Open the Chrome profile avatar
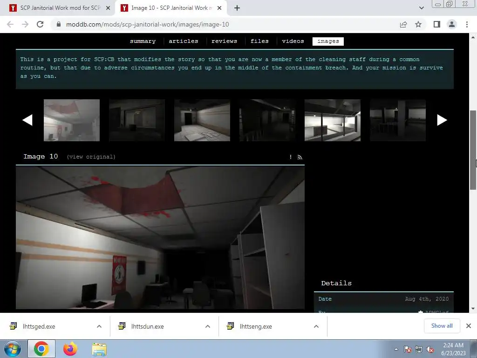The width and height of the screenshot is (477, 358). pyautogui.click(x=452, y=24)
